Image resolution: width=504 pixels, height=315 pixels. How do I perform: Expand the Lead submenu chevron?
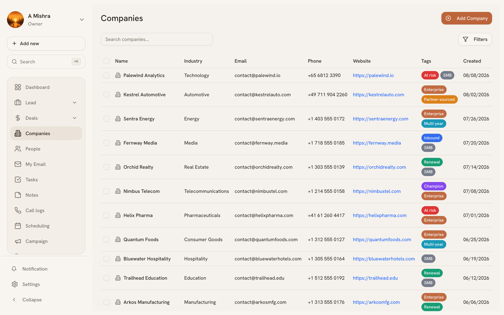74,103
